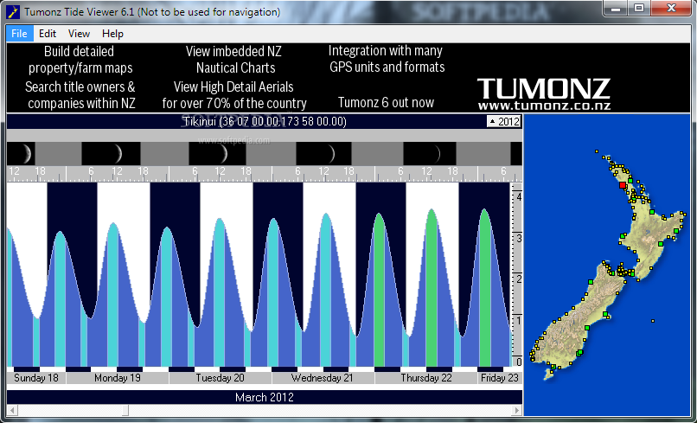Select Monday 19 day label
Screen dimensions: 697x423
click(118, 378)
